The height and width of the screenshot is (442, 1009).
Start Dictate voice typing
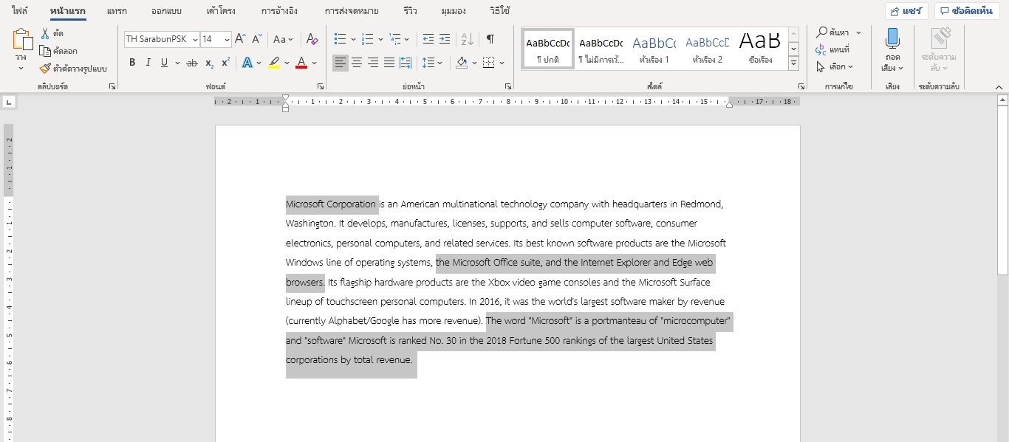891,46
